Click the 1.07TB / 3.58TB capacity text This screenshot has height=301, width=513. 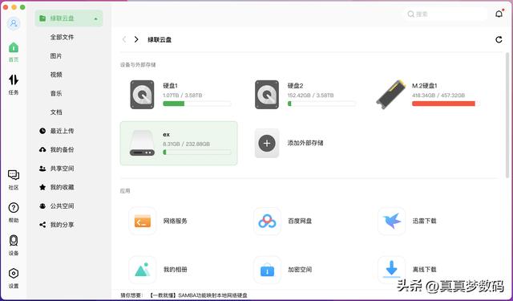pyautogui.click(x=183, y=96)
